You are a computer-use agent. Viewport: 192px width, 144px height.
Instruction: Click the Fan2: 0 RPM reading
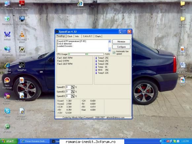pos(63,61)
